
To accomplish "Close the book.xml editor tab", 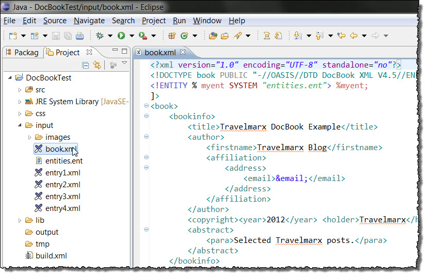I will point(183,52).
